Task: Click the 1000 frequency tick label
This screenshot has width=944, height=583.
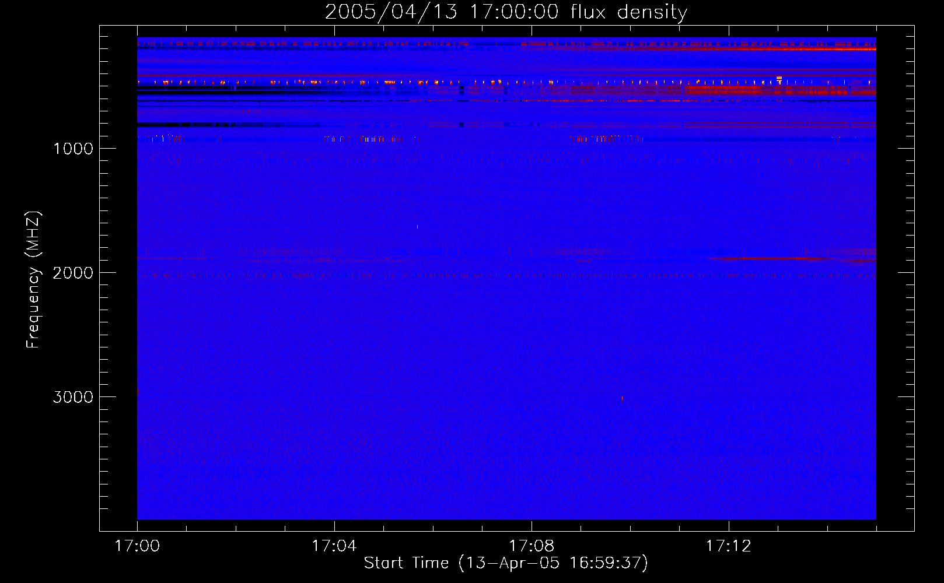Action: (73, 149)
